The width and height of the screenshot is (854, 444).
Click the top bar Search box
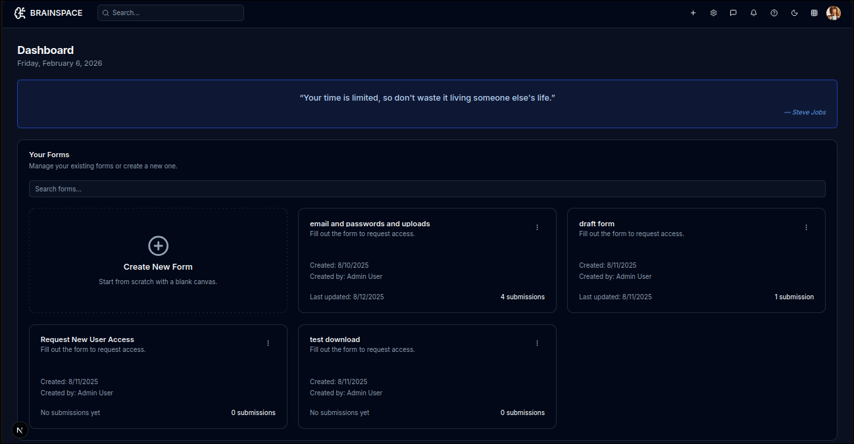click(x=171, y=13)
